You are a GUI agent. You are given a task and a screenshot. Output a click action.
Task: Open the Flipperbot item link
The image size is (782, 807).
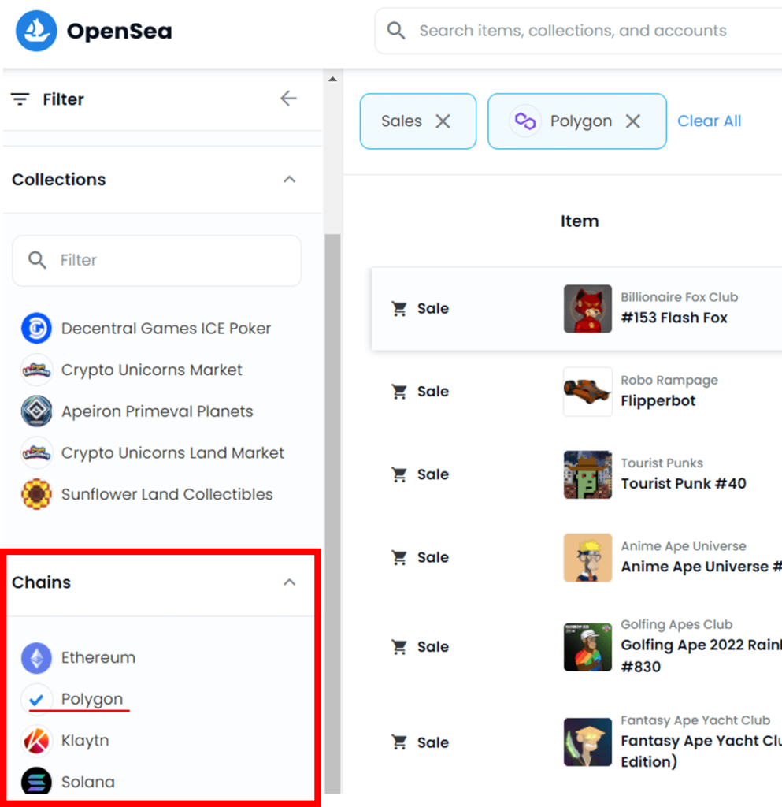[x=658, y=400]
